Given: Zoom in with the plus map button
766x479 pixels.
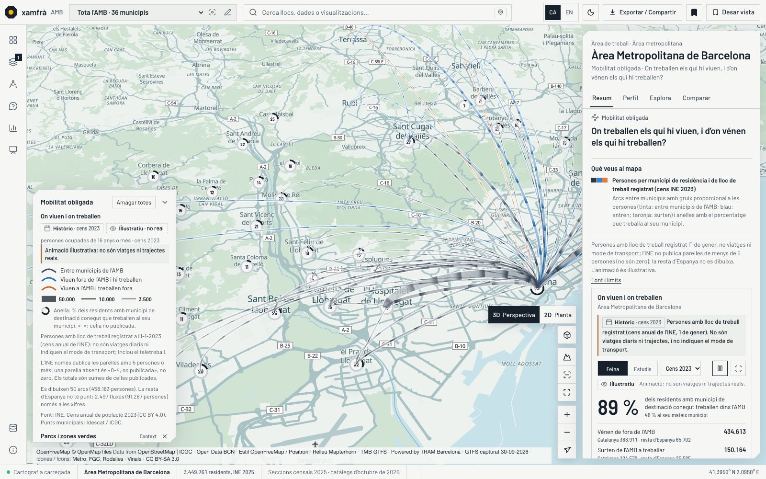Looking at the screenshot, I should coord(567,415).
